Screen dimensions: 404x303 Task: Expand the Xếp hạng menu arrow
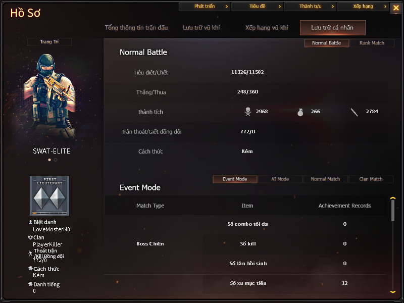click(385, 7)
